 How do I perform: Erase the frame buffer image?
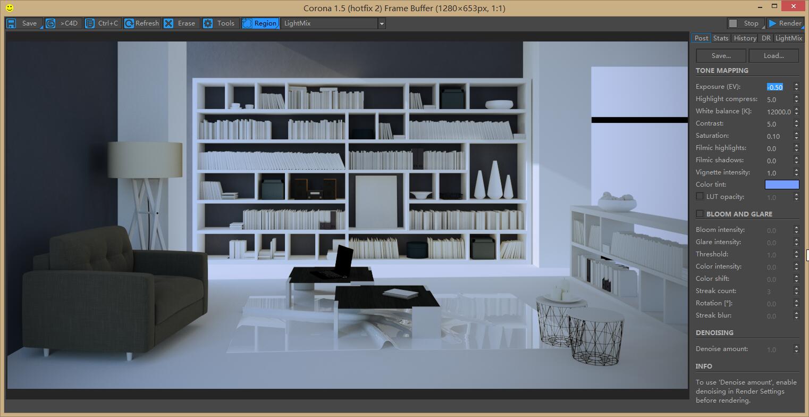[181, 23]
